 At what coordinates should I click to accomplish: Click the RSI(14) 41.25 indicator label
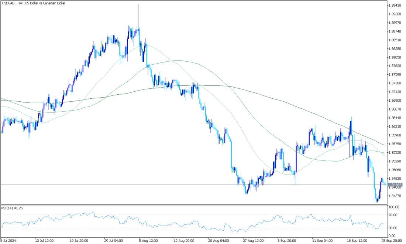pyautogui.click(x=12, y=208)
